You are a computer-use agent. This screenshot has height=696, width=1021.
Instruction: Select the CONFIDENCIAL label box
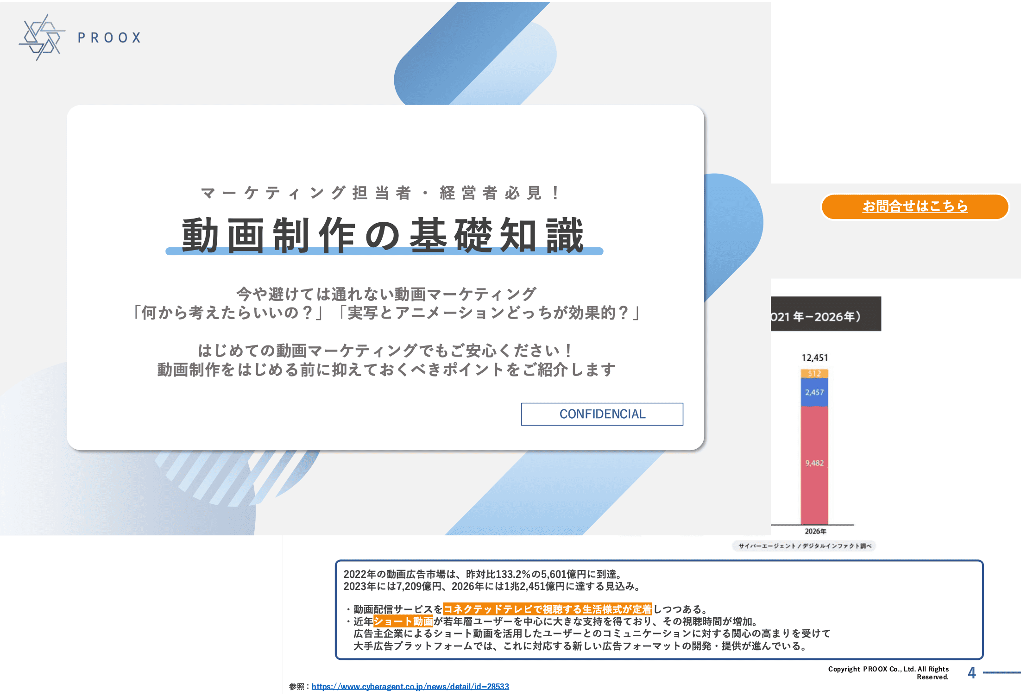click(602, 414)
